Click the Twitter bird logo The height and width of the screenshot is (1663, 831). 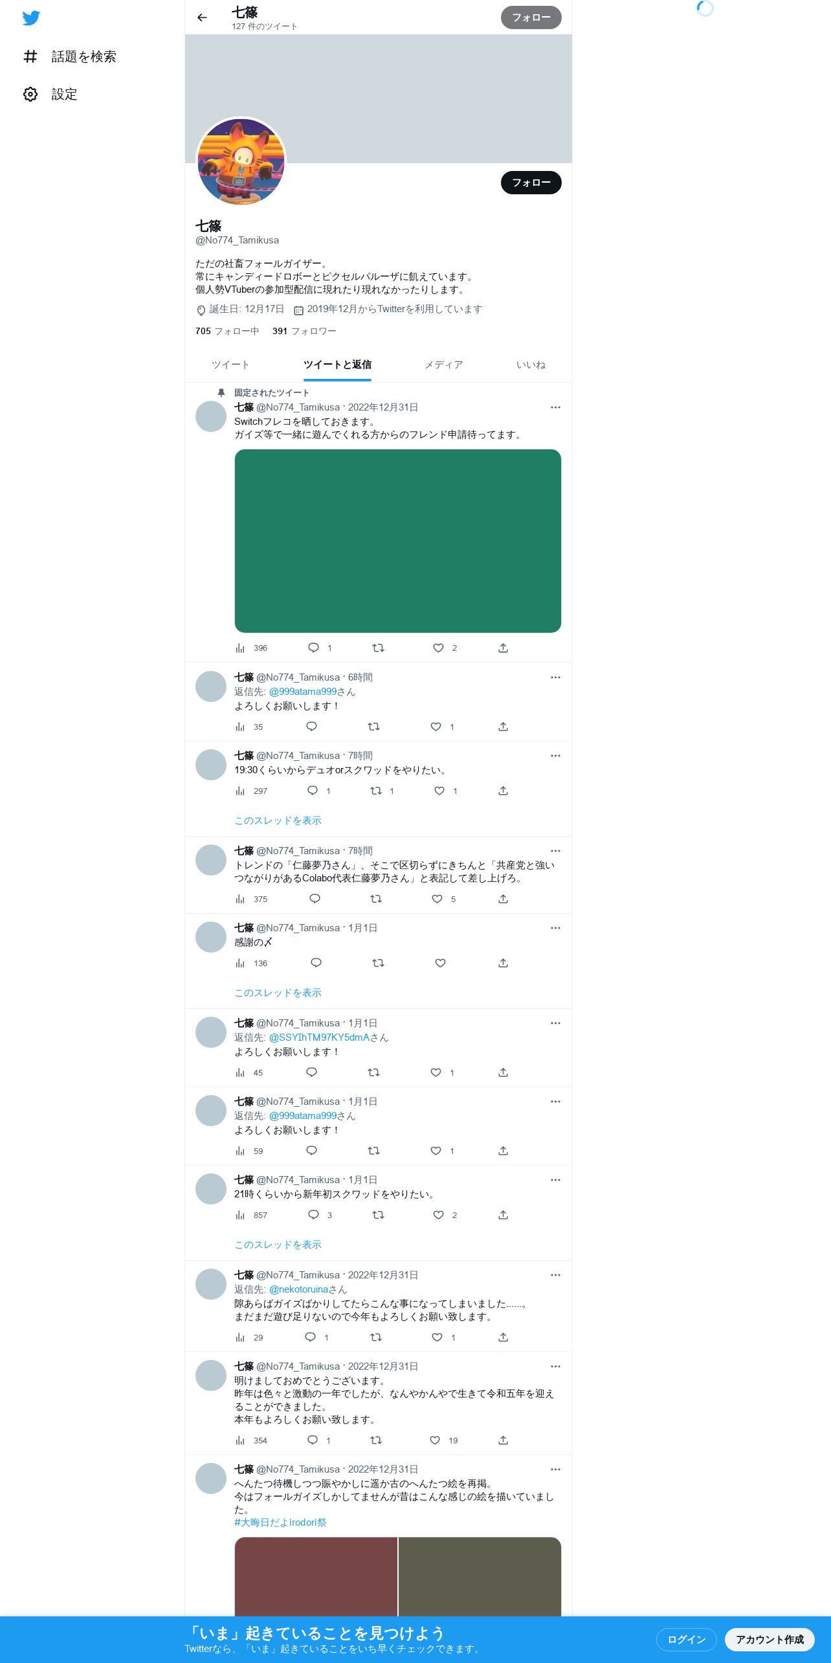tap(31, 18)
